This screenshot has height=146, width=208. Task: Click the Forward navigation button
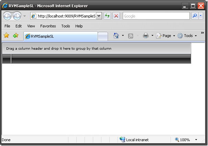pos(17,16)
